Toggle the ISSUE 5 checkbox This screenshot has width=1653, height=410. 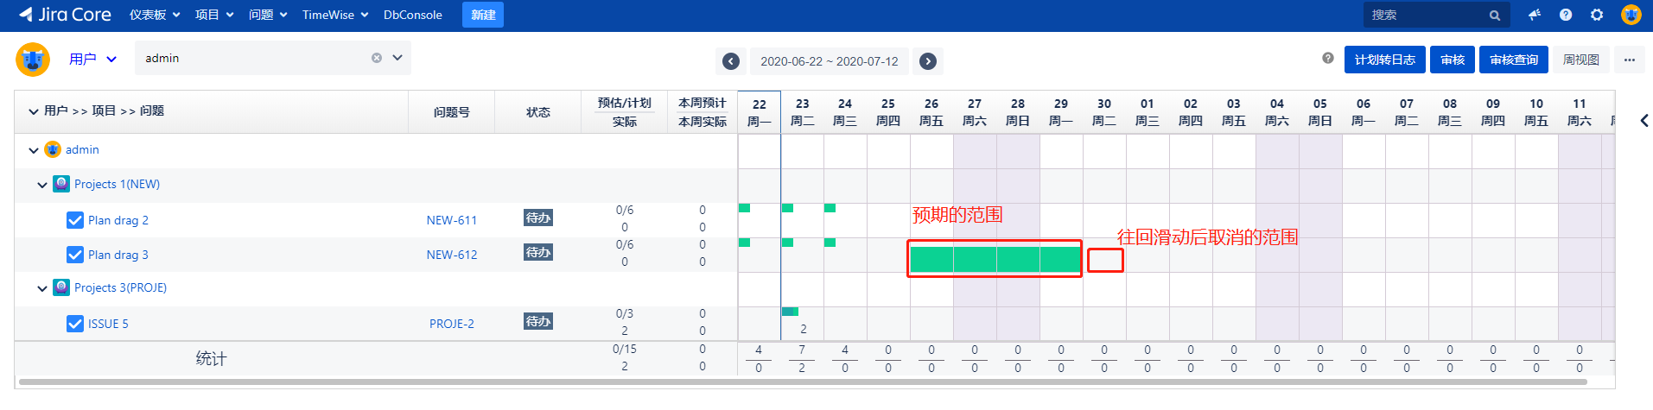pyautogui.click(x=75, y=324)
